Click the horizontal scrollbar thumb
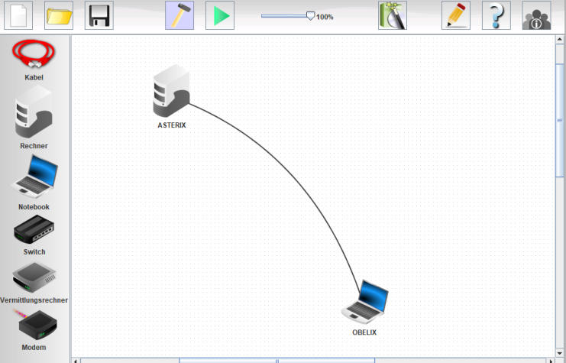566x363 pixels. click(277, 361)
